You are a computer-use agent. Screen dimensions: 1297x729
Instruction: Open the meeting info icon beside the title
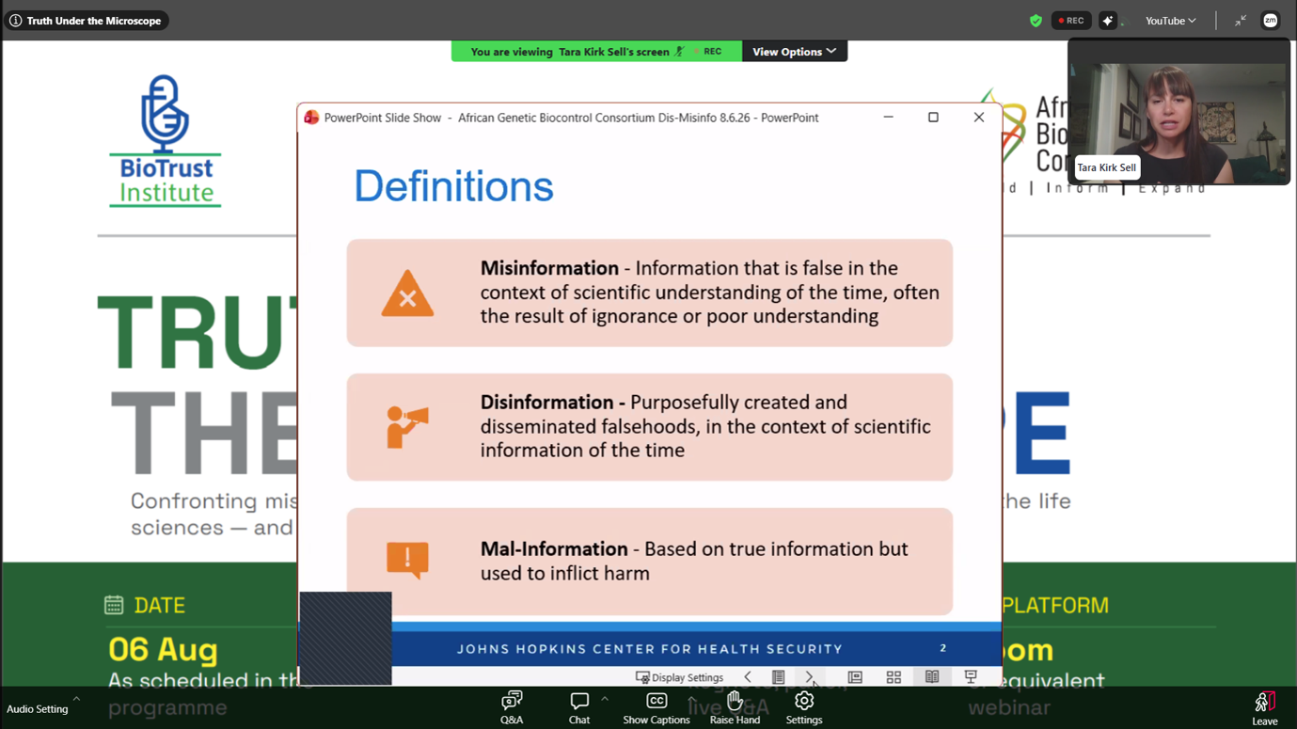[x=16, y=21]
